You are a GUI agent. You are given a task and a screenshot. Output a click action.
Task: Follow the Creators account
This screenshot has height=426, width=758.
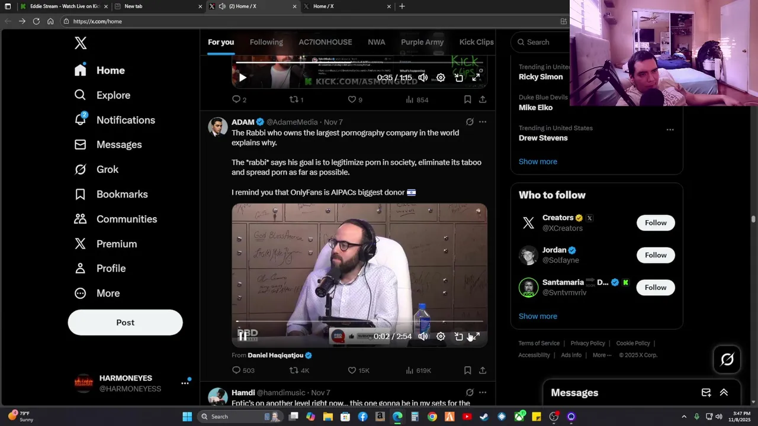pos(656,223)
